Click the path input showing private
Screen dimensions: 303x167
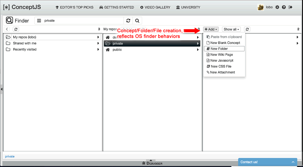point(83,21)
